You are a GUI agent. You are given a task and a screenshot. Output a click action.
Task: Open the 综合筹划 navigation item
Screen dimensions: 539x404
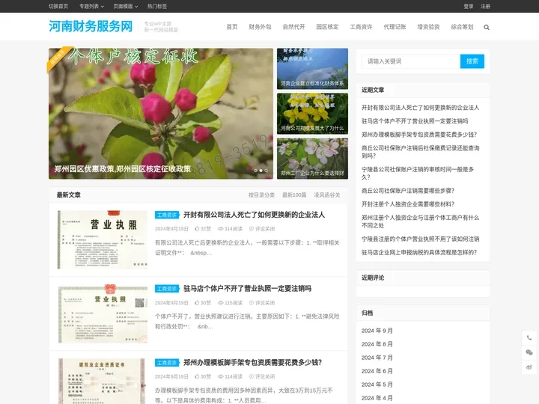tap(463, 27)
